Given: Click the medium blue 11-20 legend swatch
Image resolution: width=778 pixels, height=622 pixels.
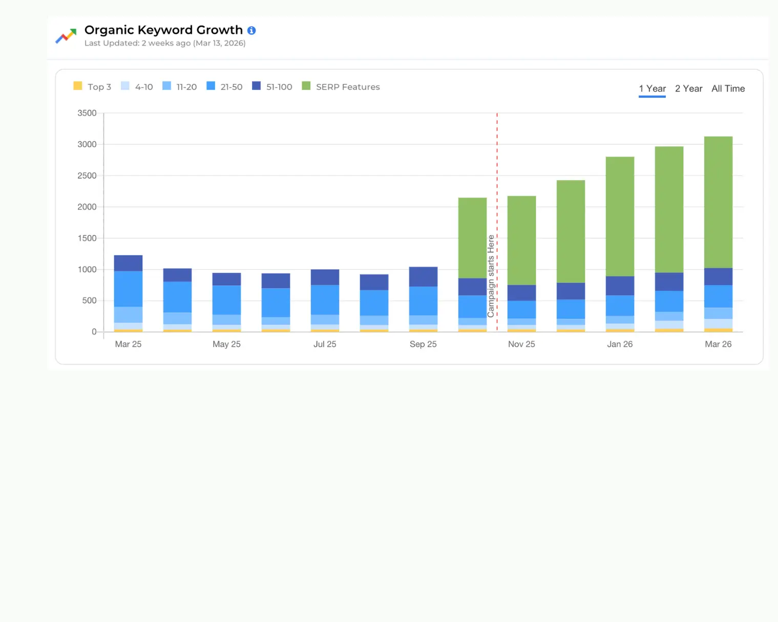Looking at the screenshot, I should [166, 86].
